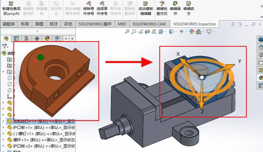Open File Explorer folder in task pane
The height and width of the screenshot is (152, 263).
tap(260, 63)
